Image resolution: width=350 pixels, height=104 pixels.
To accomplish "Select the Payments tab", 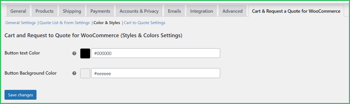I will (x=100, y=11).
